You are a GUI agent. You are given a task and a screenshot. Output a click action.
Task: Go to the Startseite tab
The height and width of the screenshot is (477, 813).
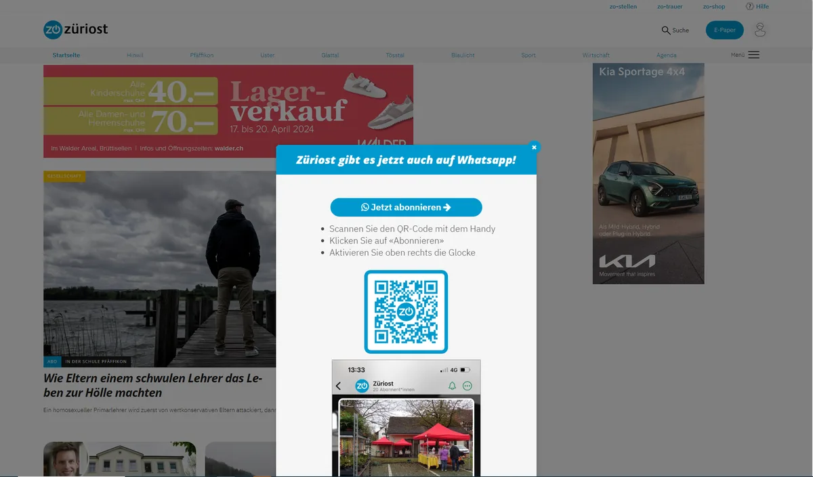[66, 55]
